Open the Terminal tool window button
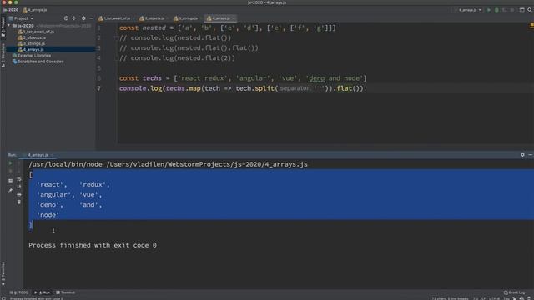This screenshot has width=534, height=300. pos(65,292)
